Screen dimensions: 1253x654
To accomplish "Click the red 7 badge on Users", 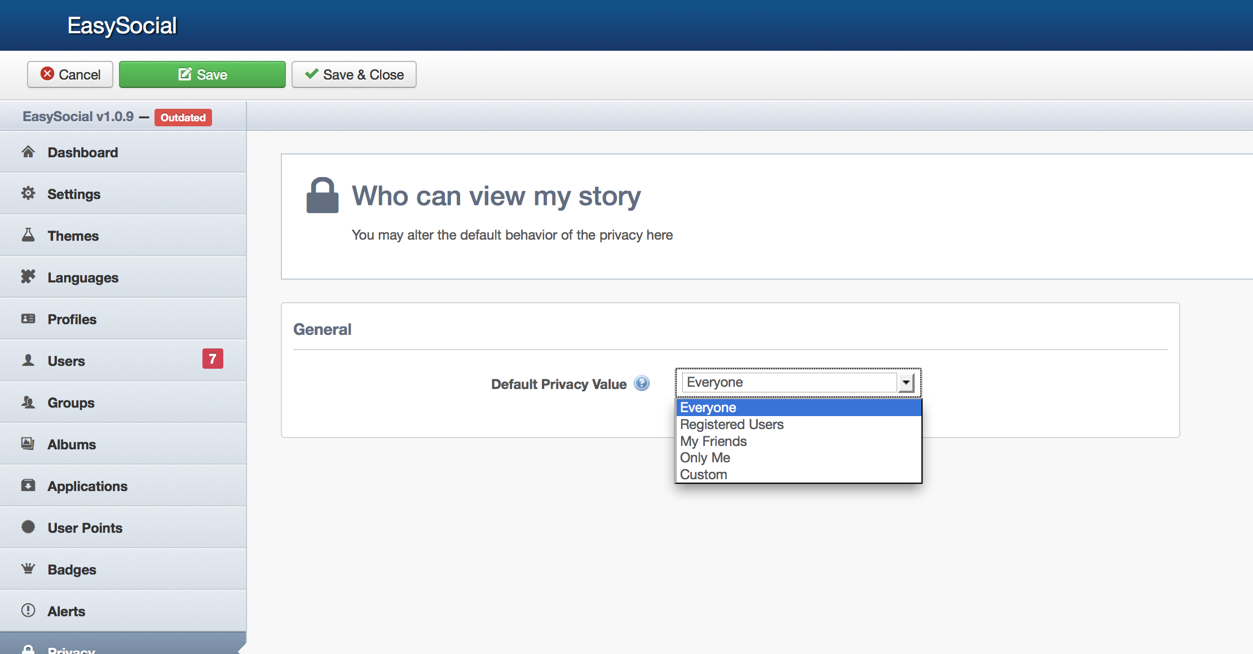I will 213,359.
